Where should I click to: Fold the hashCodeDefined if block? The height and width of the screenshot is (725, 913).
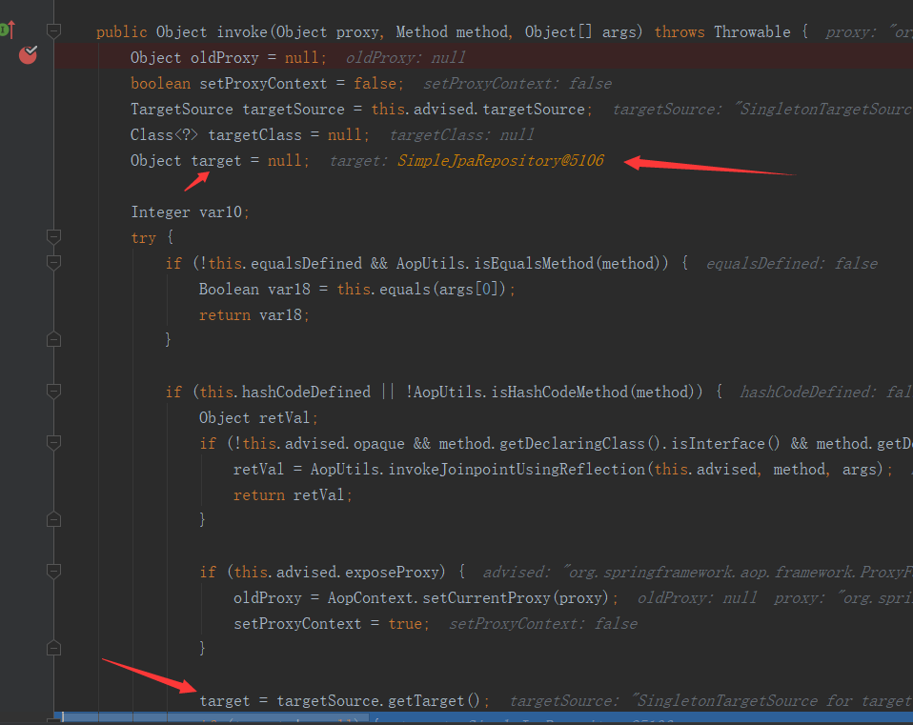(x=53, y=391)
